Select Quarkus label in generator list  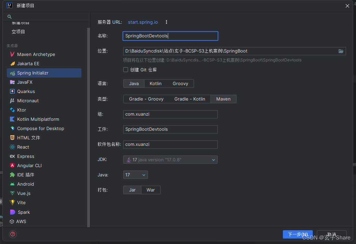click(x=26, y=92)
